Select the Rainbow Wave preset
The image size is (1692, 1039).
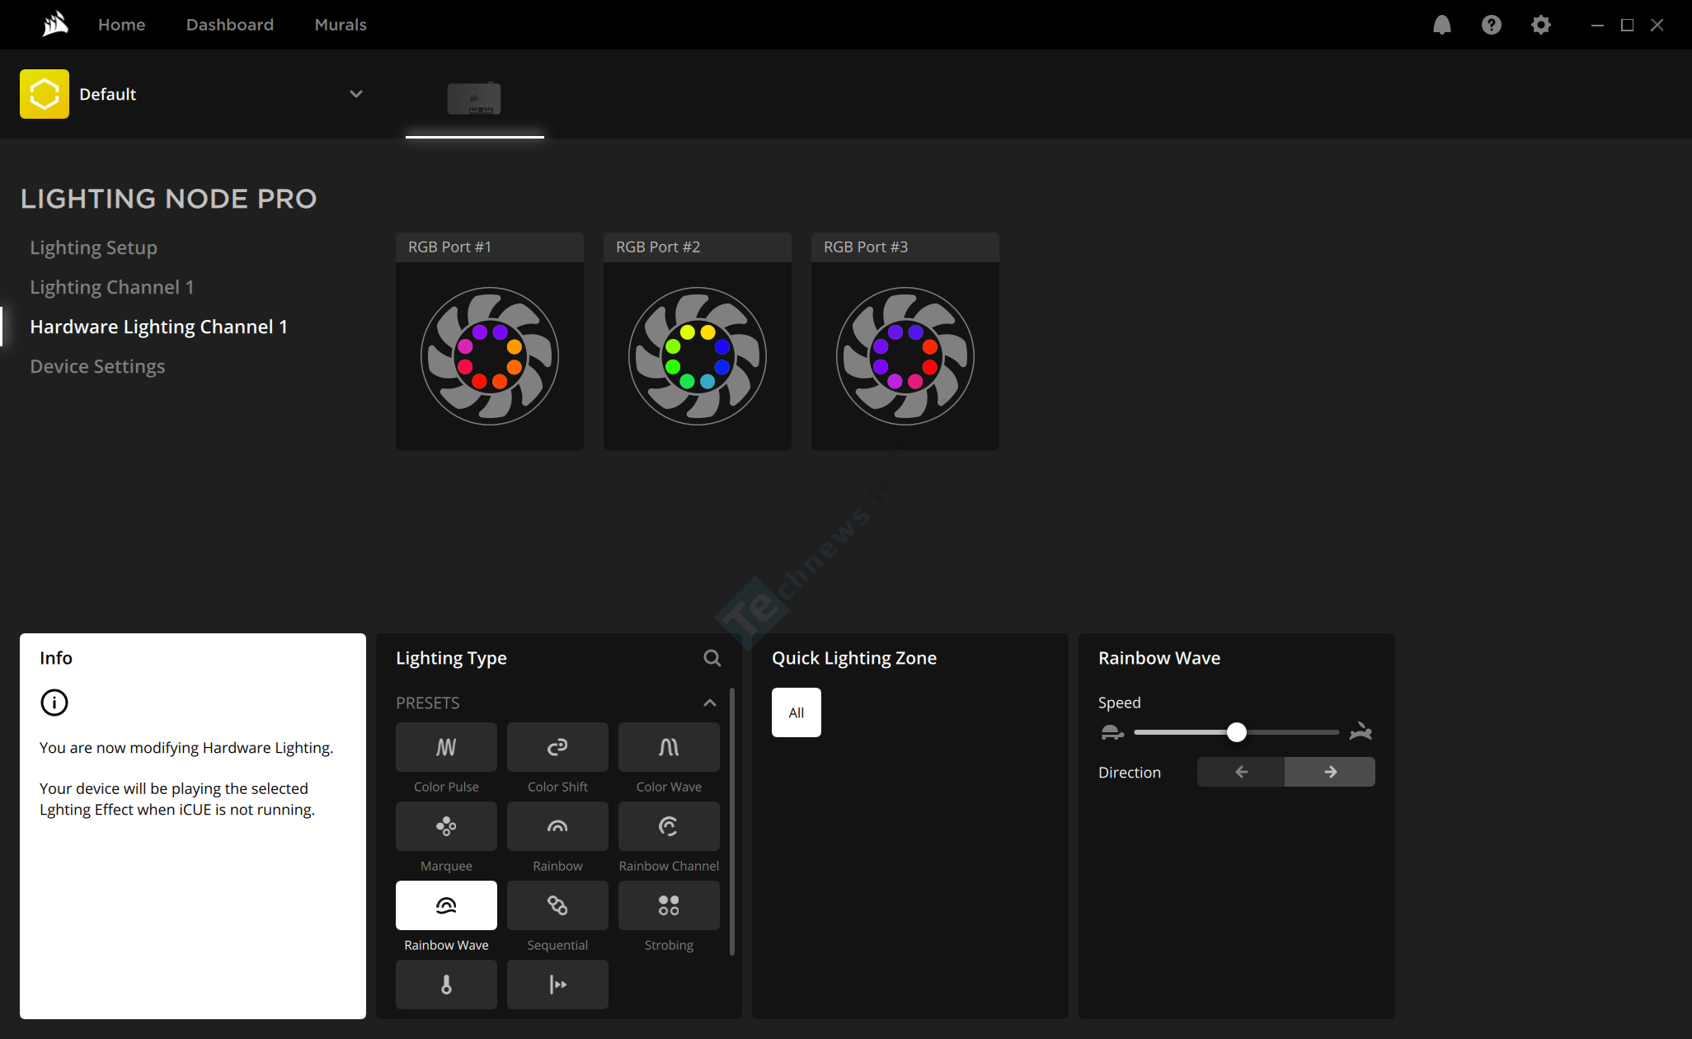point(446,905)
